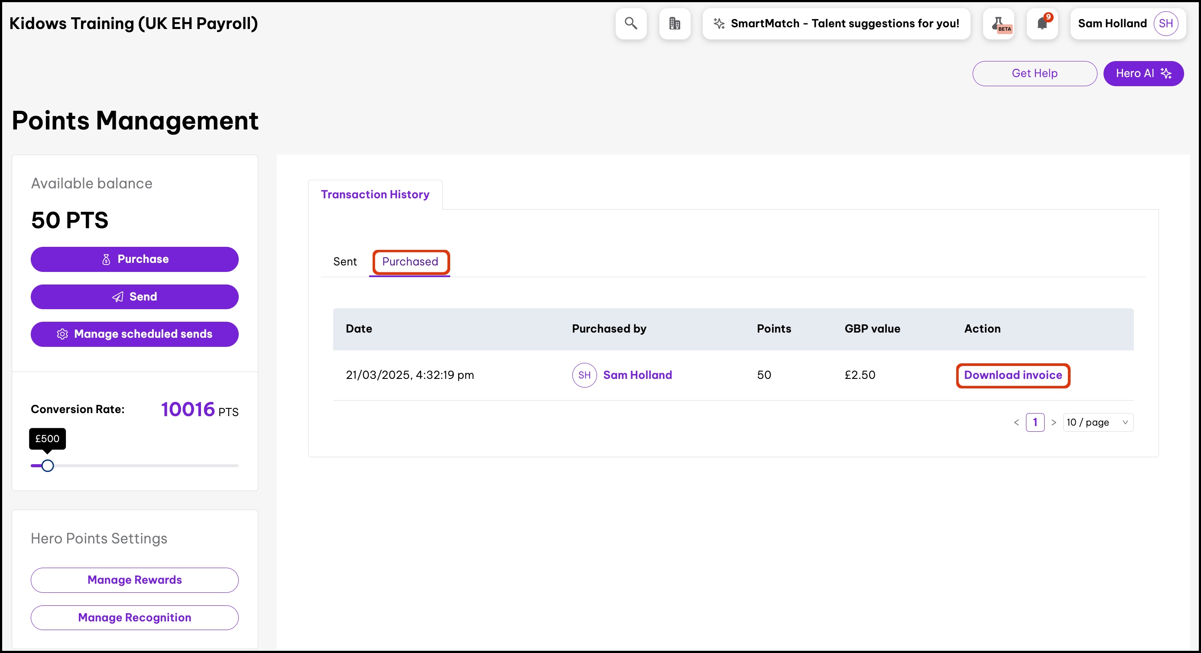This screenshot has width=1201, height=653.
Task: Click the Download invoice link
Action: click(x=1013, y=375)
